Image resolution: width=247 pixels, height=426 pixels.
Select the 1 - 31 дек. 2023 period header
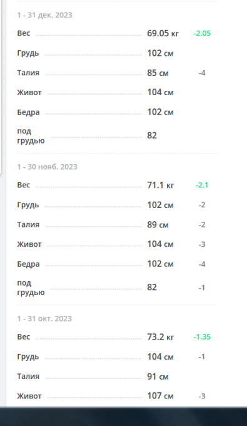pos(45,15)
